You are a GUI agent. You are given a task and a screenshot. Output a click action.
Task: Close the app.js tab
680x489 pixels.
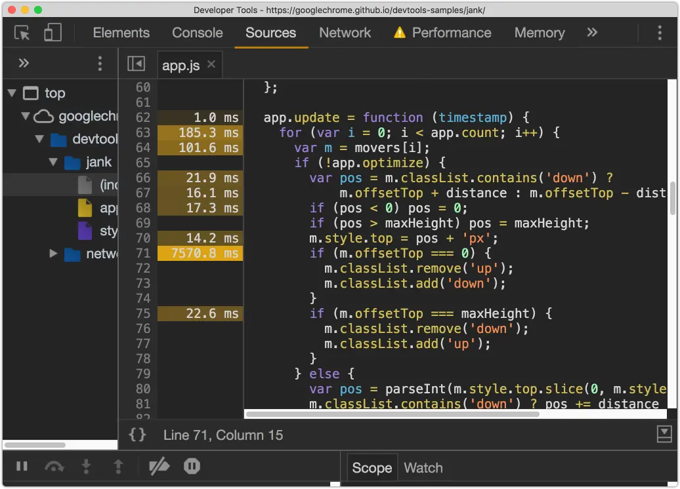[211, 64]
